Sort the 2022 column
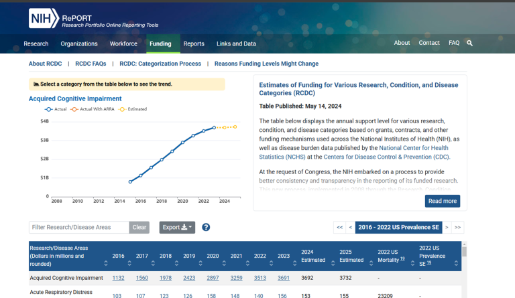 272,263
